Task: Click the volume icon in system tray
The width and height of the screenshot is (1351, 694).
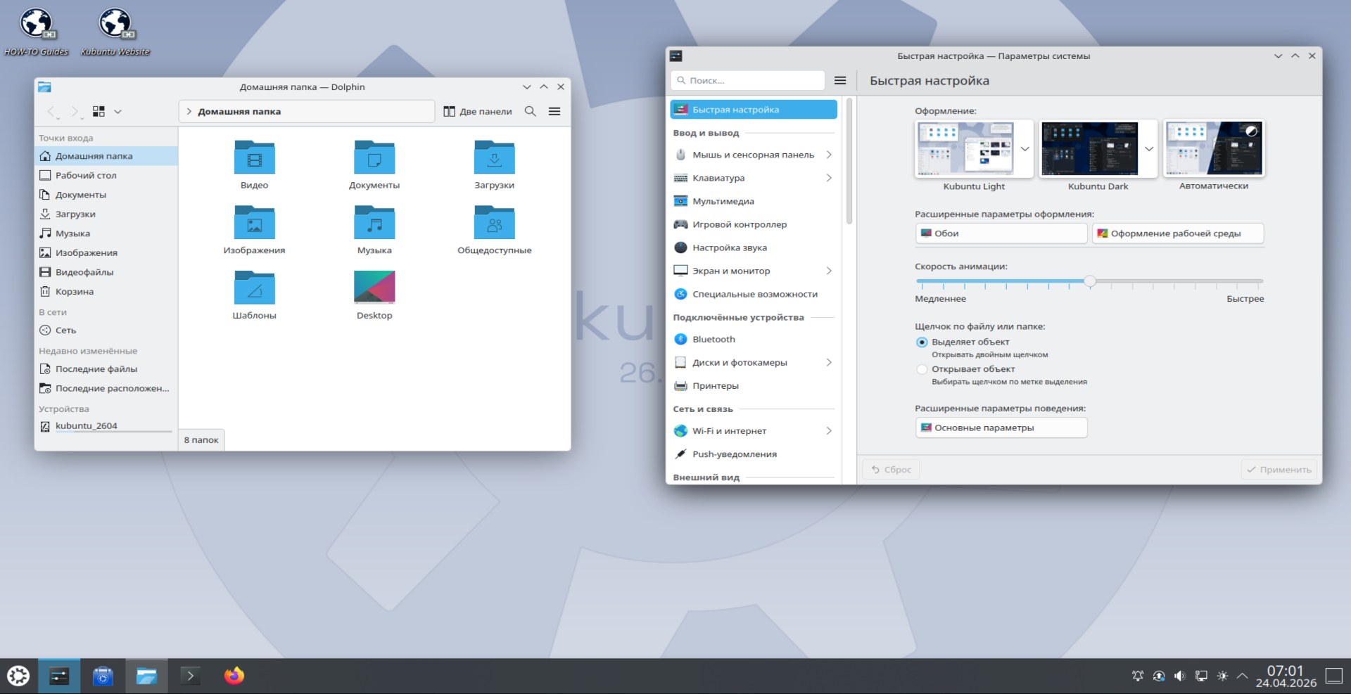Action: click(1180, 676)
